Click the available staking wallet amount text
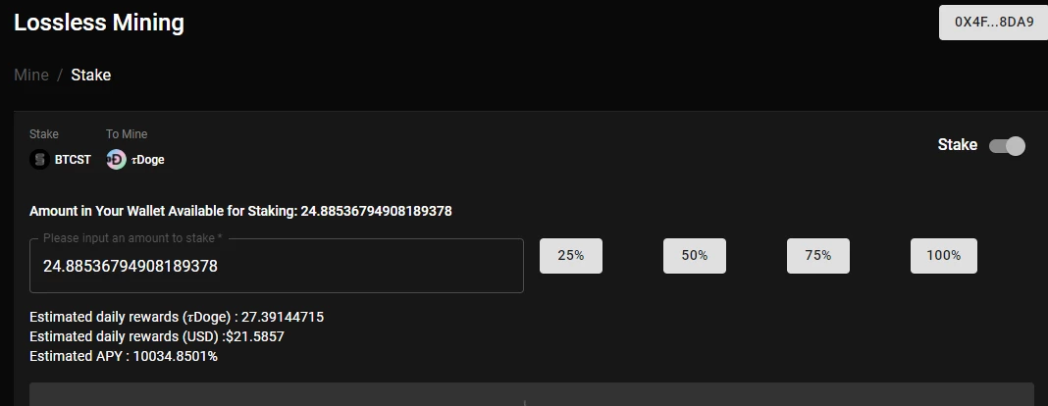The image size is (1048, 406). pos(240,212)
